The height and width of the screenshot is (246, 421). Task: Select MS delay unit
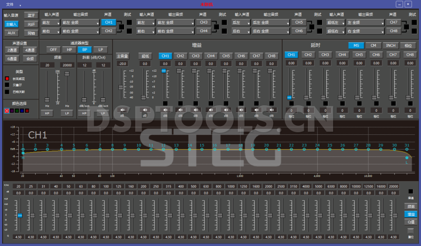click(356, 45)
